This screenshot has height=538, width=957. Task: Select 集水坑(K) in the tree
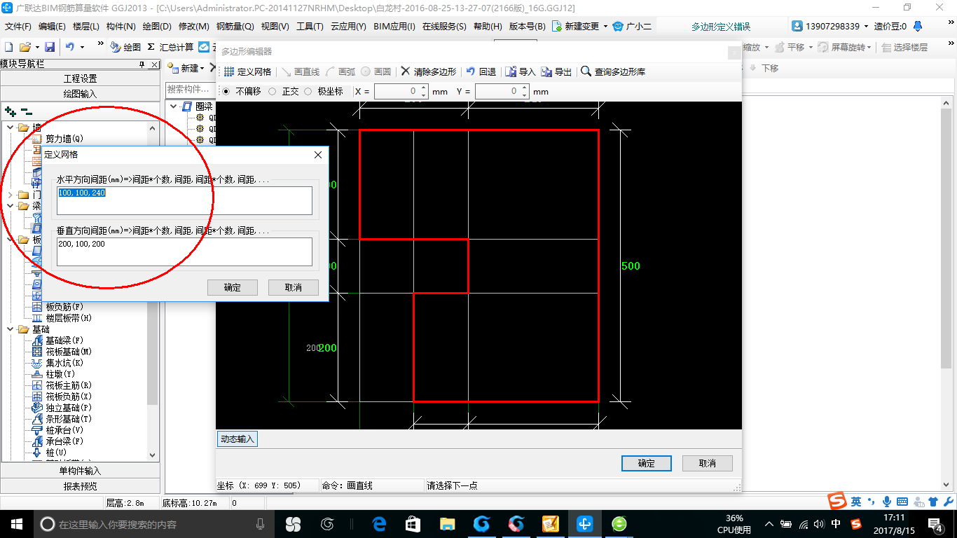(64, 363)
